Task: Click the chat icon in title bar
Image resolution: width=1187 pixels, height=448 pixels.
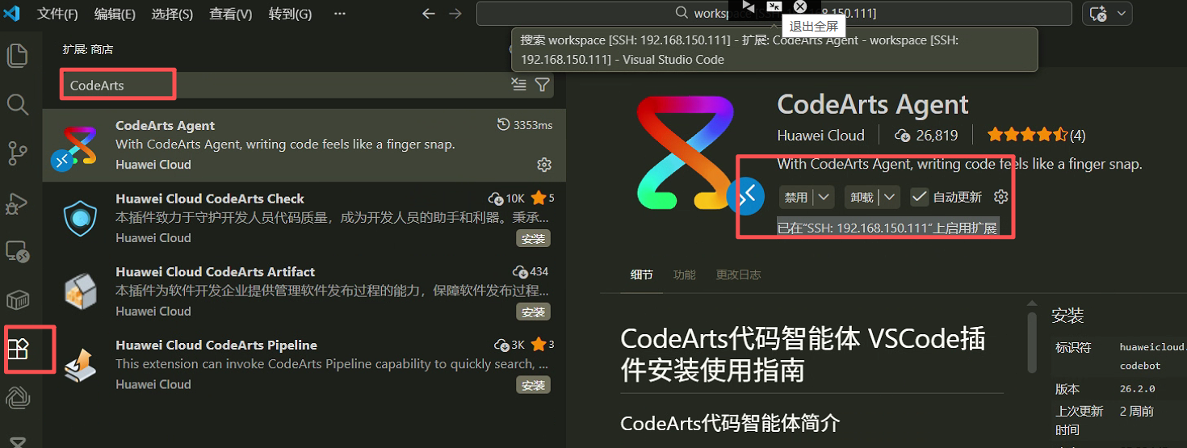Action: tap(1097, 14)
